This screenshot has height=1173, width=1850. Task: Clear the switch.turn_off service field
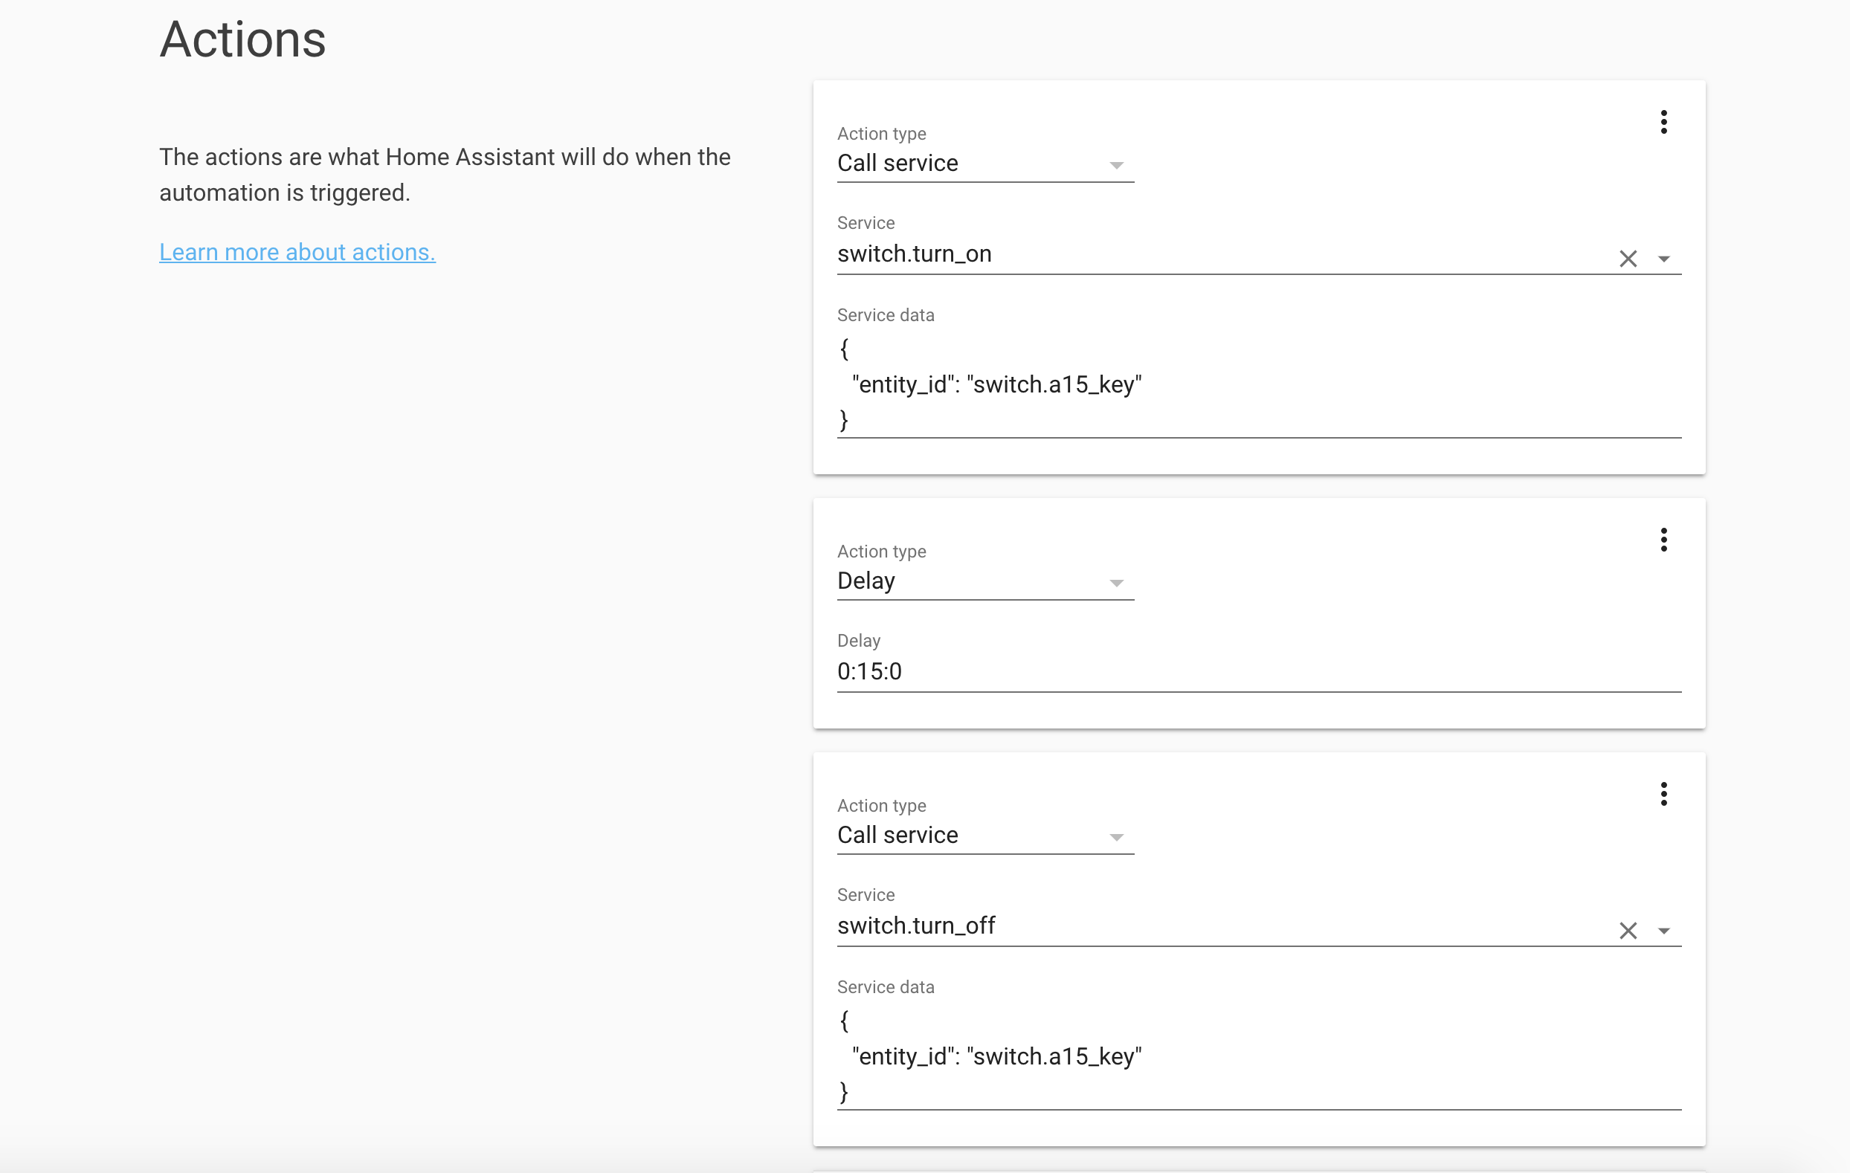[x=1628, y=930]
